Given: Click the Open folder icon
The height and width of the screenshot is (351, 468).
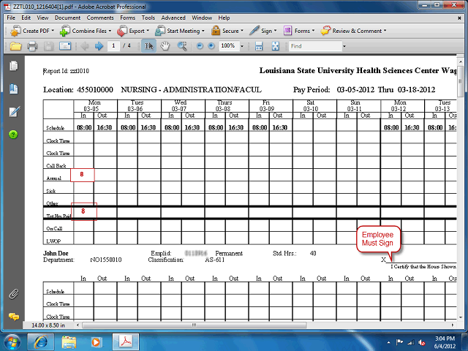Looking at the screenshot, I should pos(15,46).
